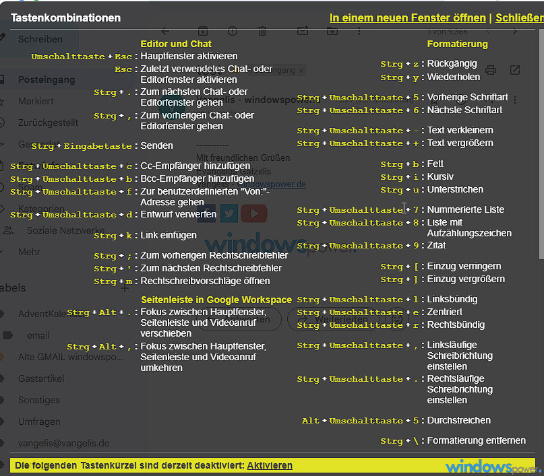
Task: Click the Zitat entry
Action: click(x=436, y=245)
